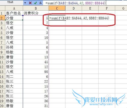Viewport: 127px width, 108px height.
Task: Click cell A9 containing '杨敏'
Action: pyautogui.click(x=14, y=52)
